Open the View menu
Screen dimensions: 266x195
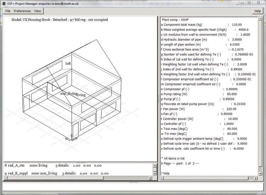38,11
